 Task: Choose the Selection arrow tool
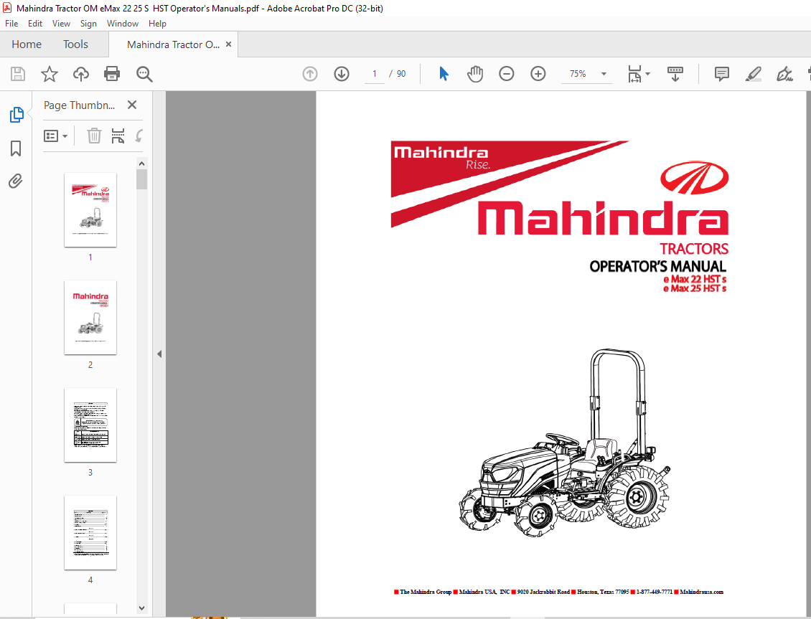[444, 74]
